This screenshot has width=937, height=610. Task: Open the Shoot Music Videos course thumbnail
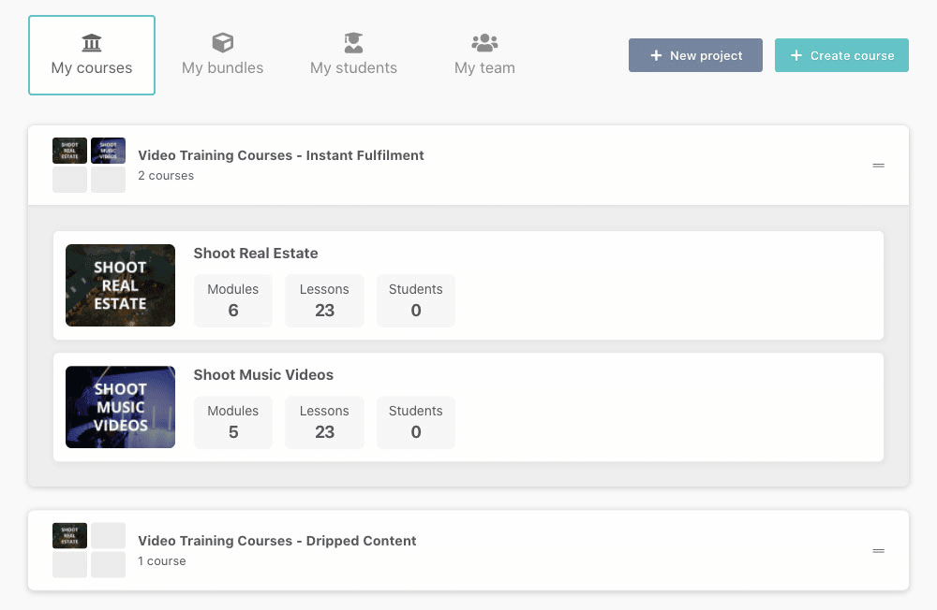click(120, 407)
